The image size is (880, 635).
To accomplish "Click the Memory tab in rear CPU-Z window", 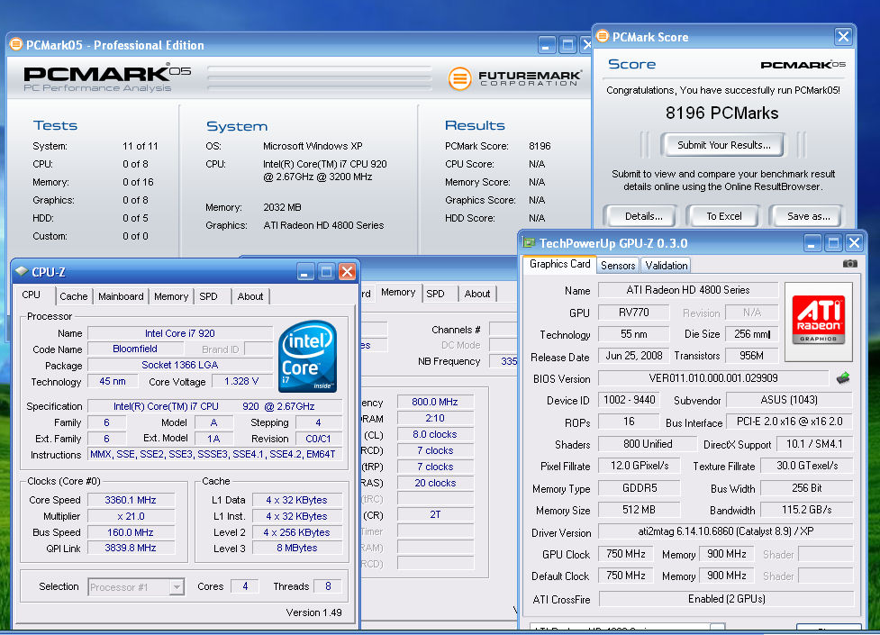I will tap(398, 292).
